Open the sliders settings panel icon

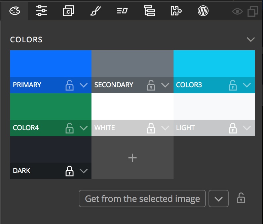coord(42,11)
